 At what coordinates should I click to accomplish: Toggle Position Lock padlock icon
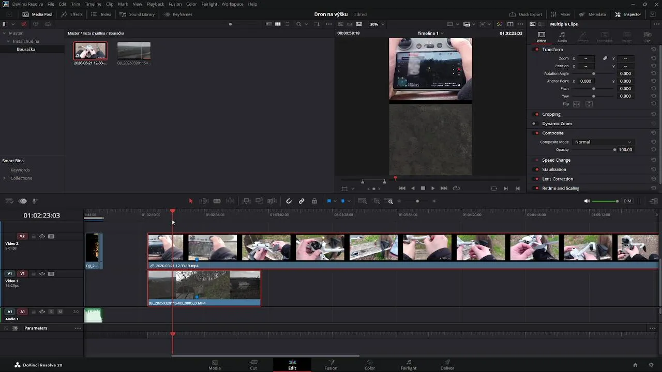click(x=314, y=201)
